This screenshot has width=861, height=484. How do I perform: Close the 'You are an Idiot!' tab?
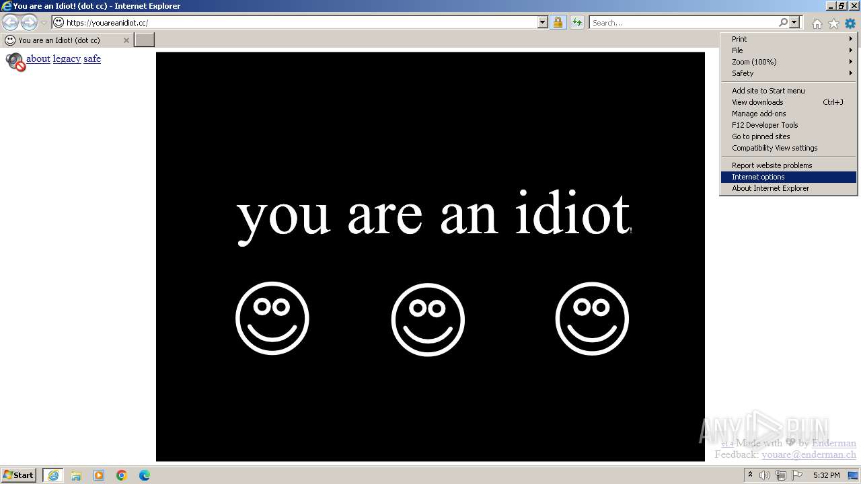tap(126, 40)
